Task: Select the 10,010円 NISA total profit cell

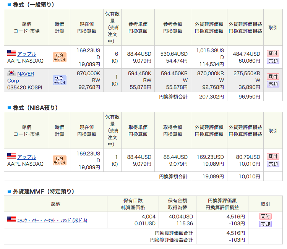Action: (245, 176)
